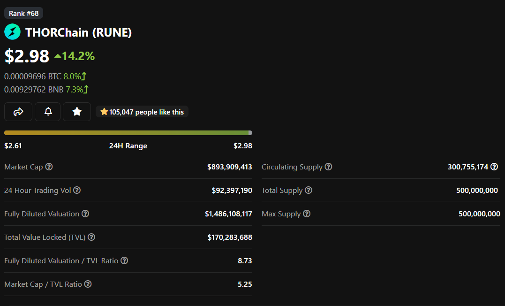Screen dimensions: 505x306
Task: Click the THORChain lightning logo
Action: click(x=12, y=32)
